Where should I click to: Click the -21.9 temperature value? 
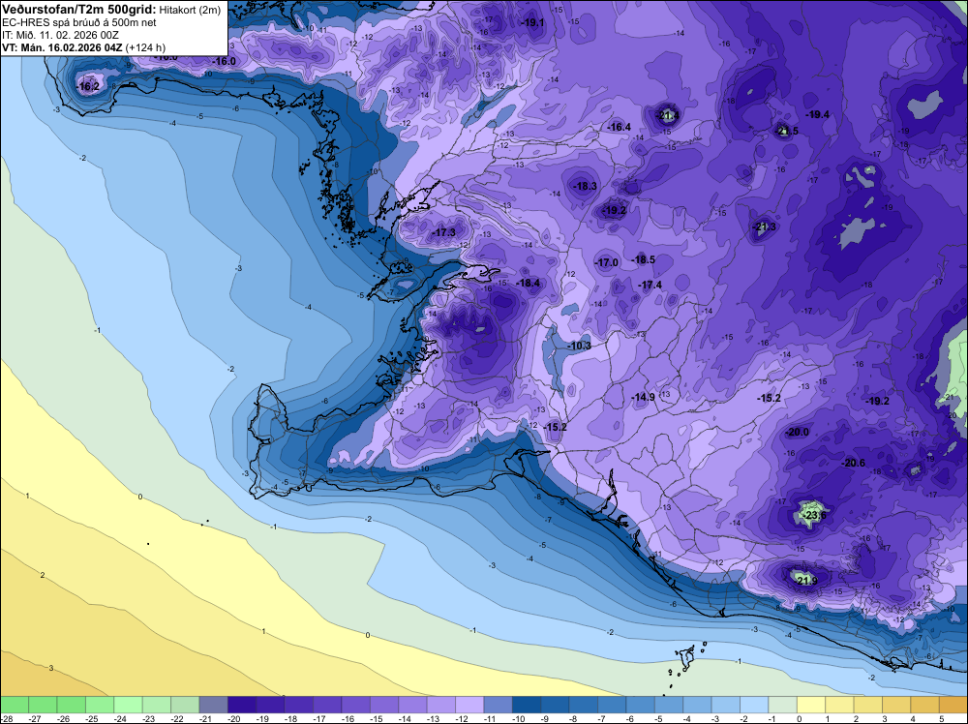click(806, 581)
